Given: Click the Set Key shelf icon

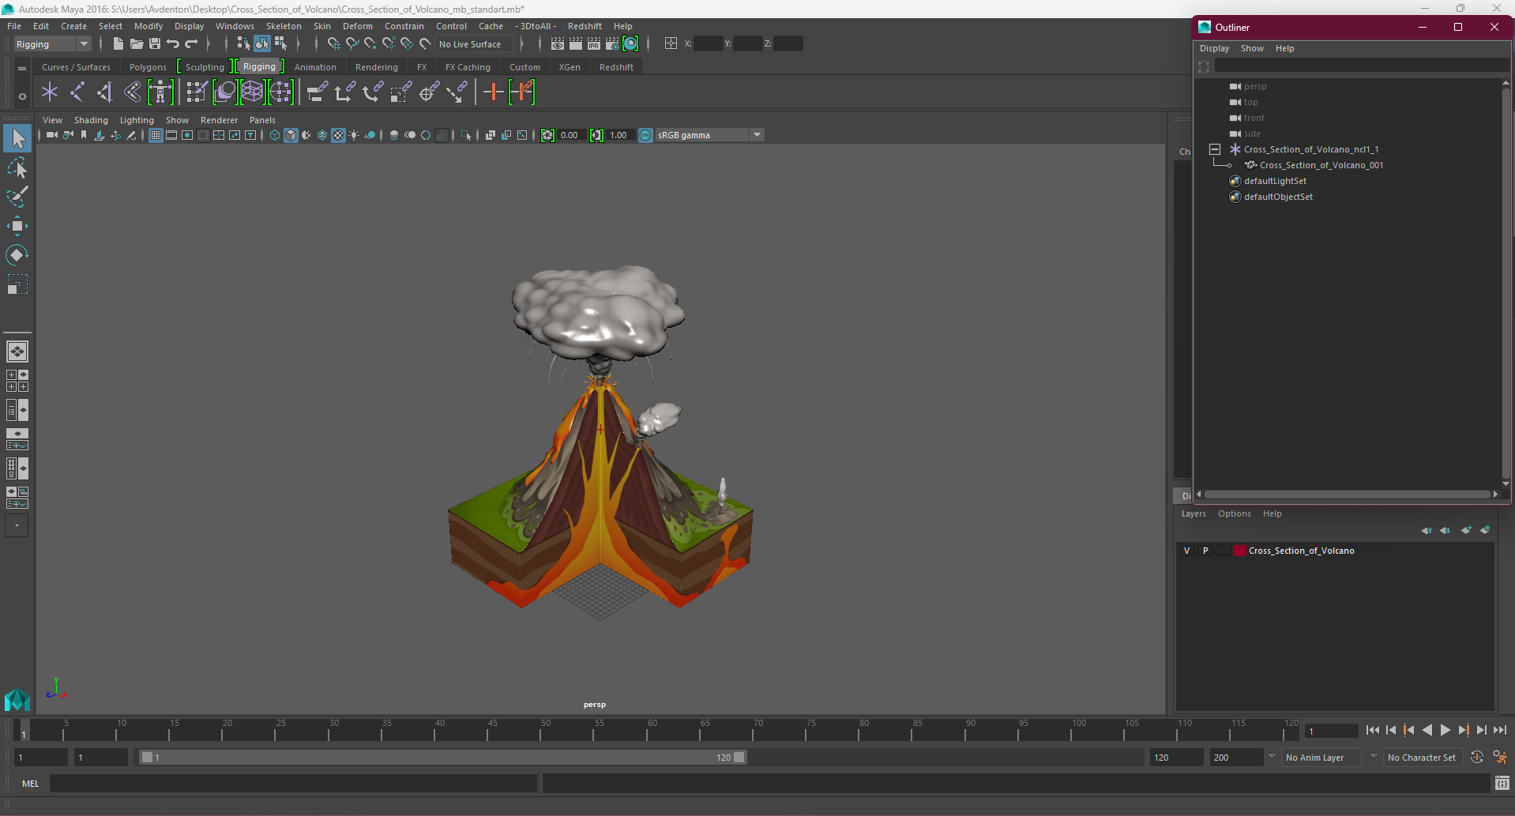Looking at the screenshot, I should [x=493, y=92].
